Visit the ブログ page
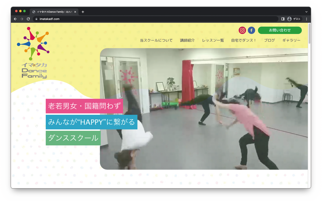The image size is (322, 201). tap(269, 40)
